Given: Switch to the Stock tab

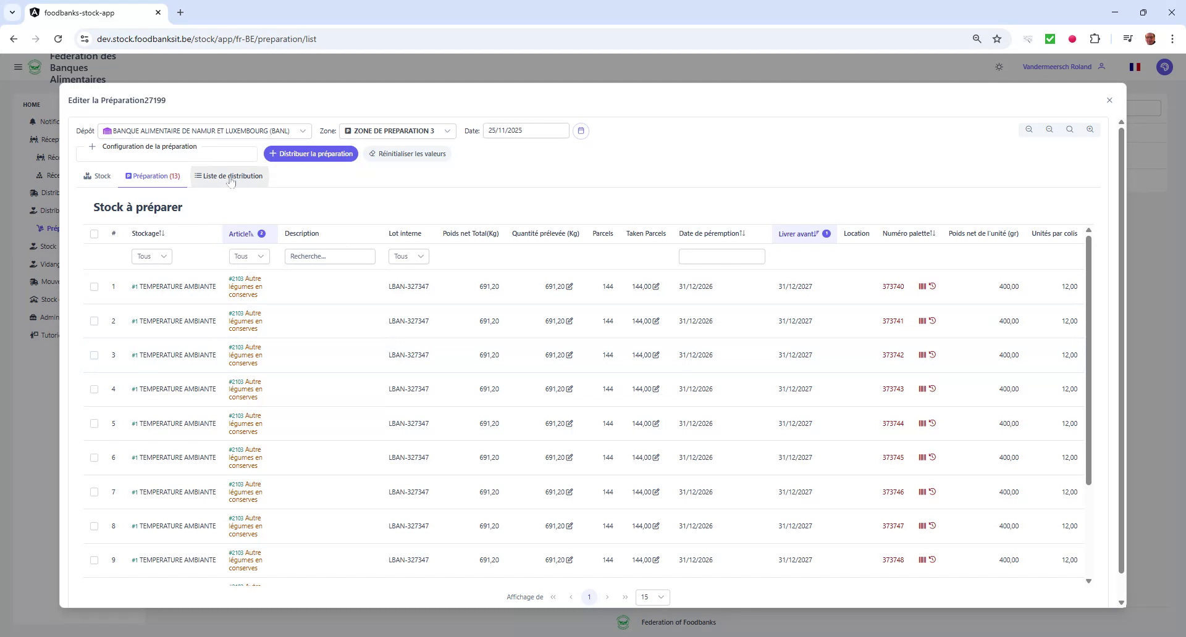Looking at the screenshot, I should coord(97,176).
